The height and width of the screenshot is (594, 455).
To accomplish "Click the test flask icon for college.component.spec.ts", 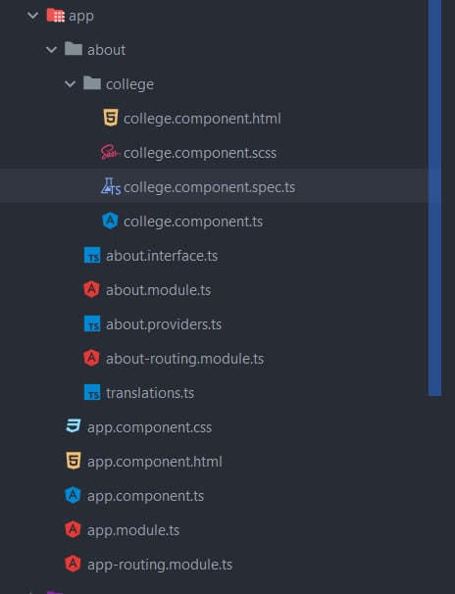I will [111, 186].
